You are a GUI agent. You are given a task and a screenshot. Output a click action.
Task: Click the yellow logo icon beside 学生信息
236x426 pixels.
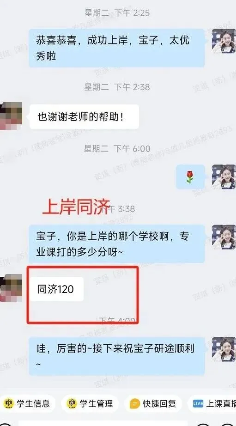pos(9,404)
